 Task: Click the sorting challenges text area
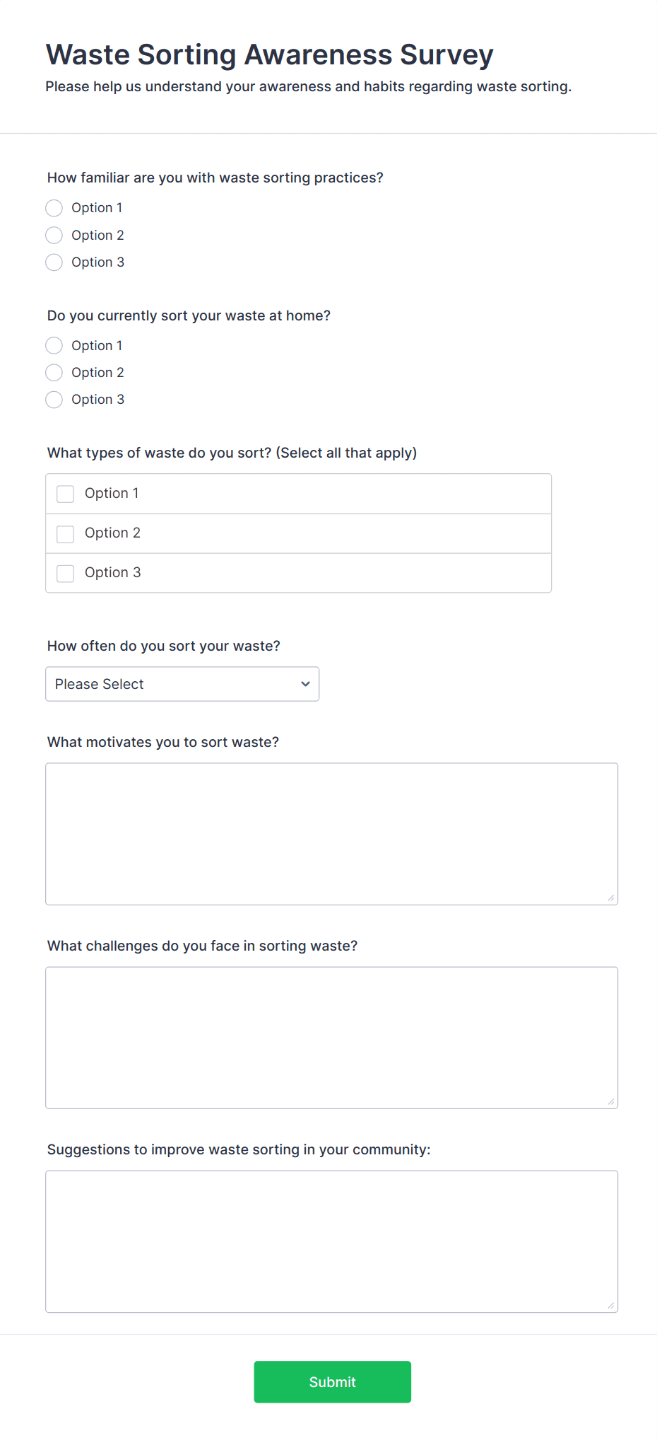[x=331, y=1037]
